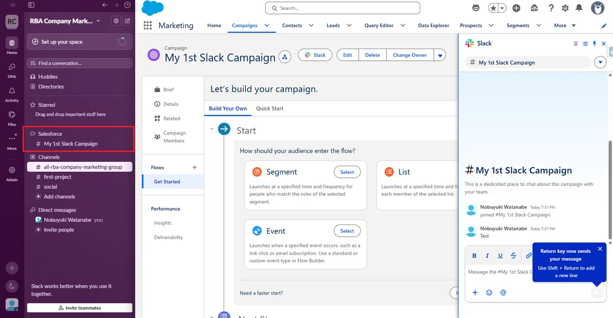613x318 pixels.
Task: Switch to the Quick Start tab
Action: 270,108
